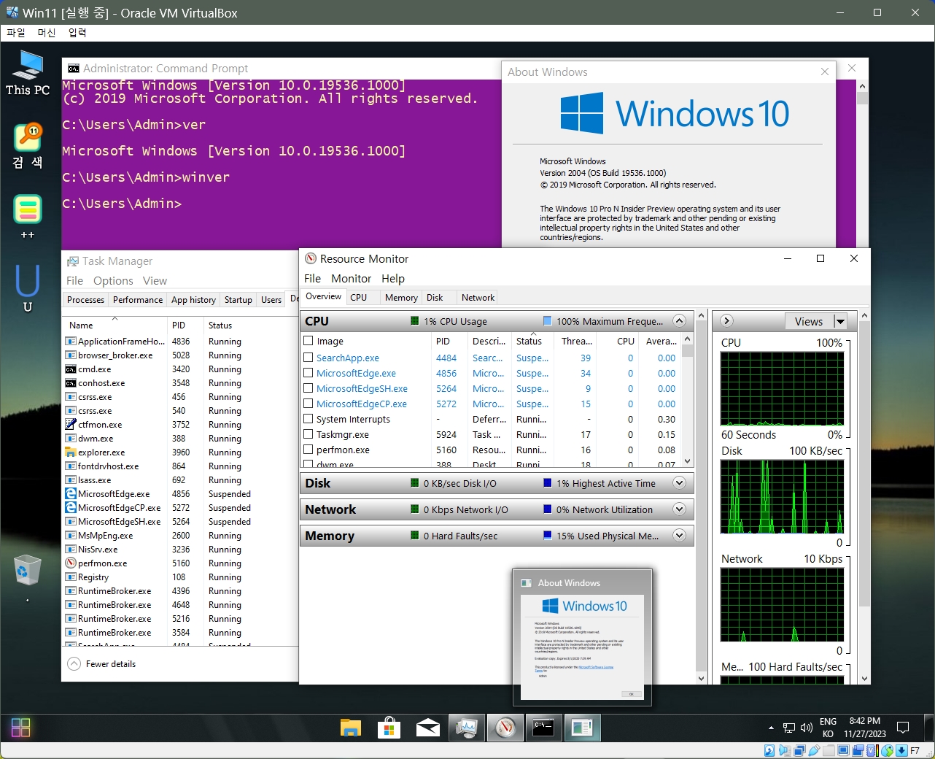Click the About Windows taskbar icon
935x759 pixels.
pos(582,727)
